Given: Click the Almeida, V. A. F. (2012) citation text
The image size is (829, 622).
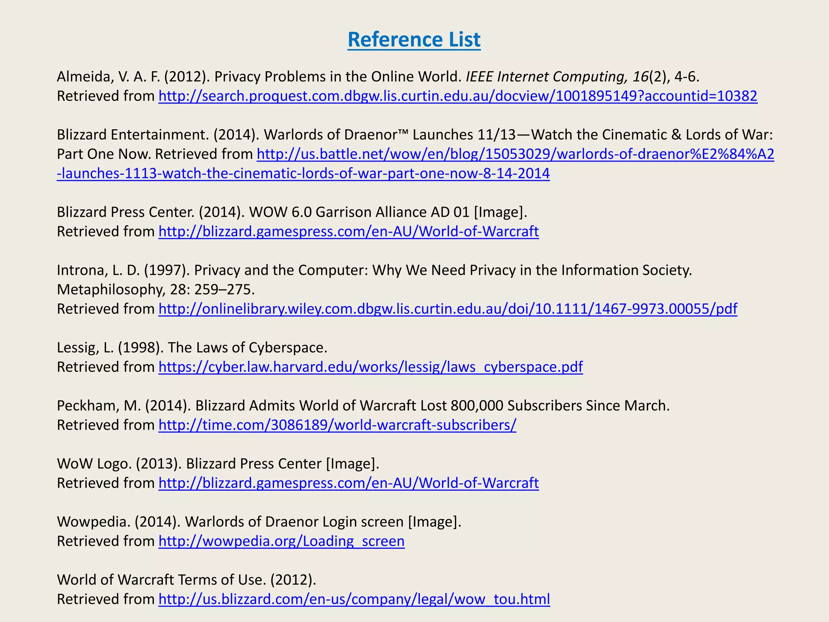Looking at the screenshot, I should (x=378, y=77).
